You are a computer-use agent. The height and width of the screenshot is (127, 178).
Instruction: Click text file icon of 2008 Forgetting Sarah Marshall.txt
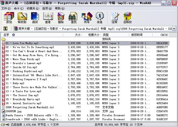4,107
